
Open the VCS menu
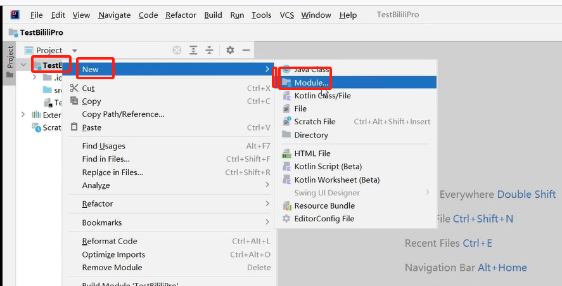287,15
